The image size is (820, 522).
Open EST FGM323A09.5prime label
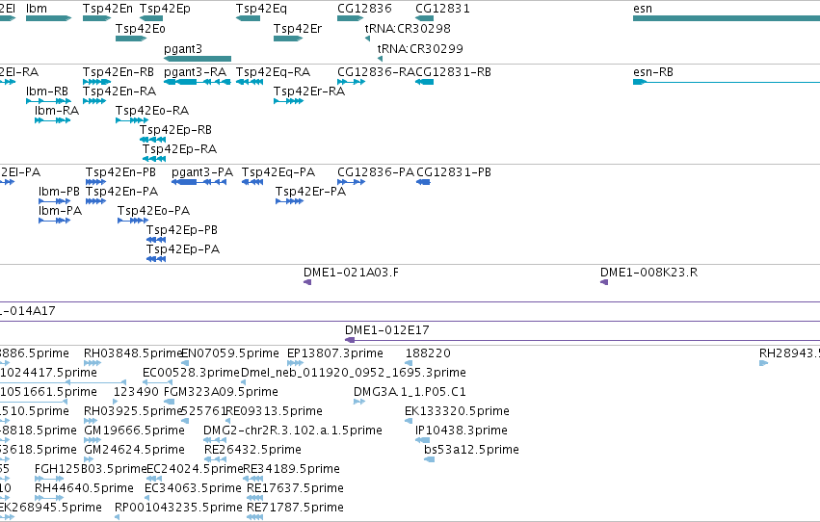pos(222,392)
